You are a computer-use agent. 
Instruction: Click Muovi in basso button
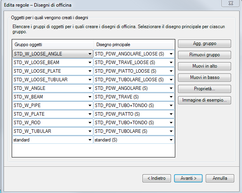tap(205, 77)
